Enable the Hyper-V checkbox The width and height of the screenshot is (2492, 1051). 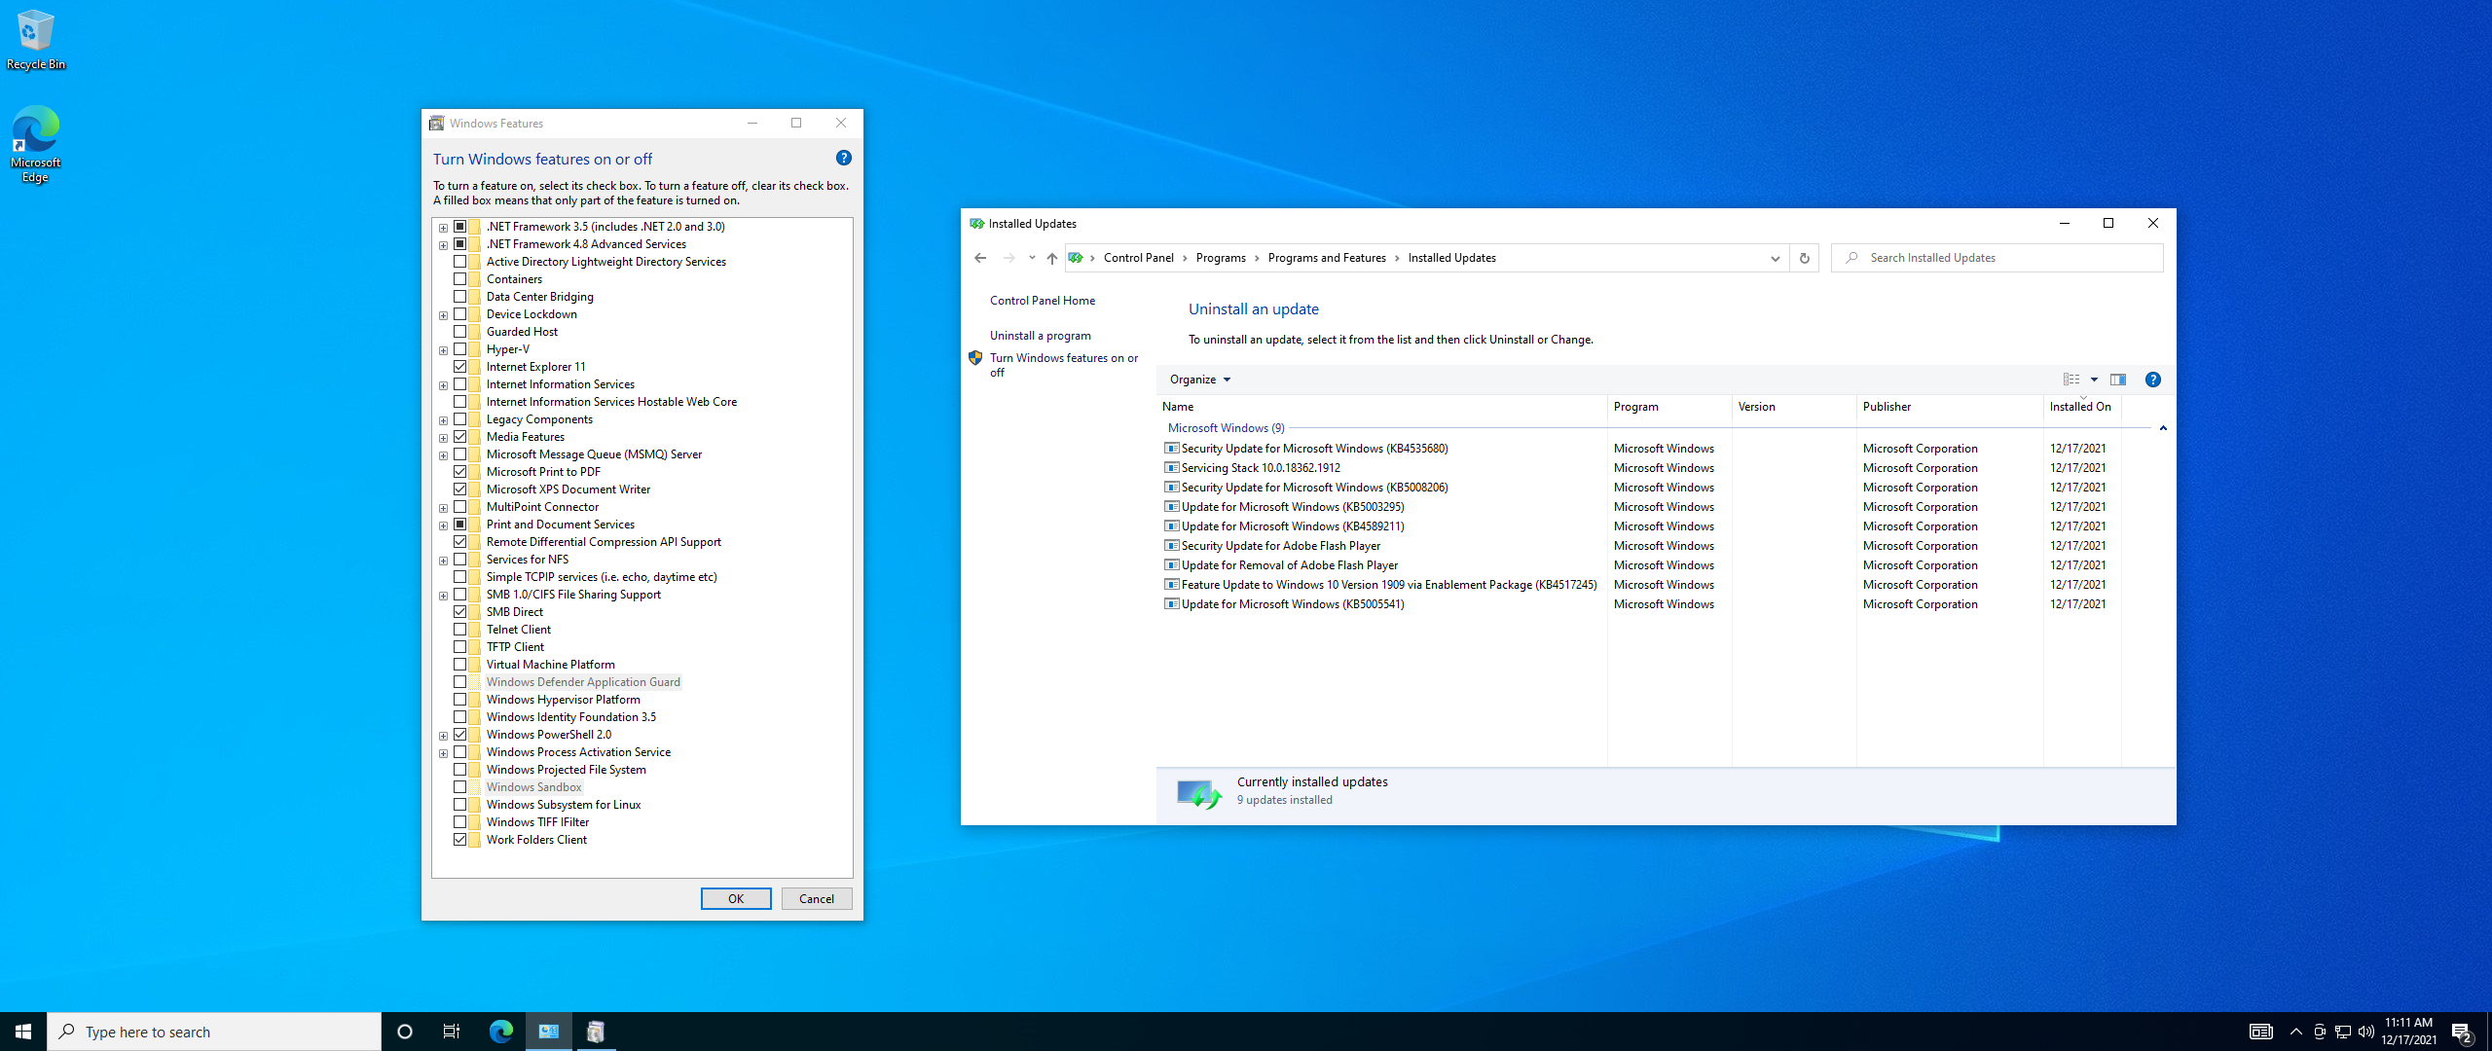pos(460,349)
